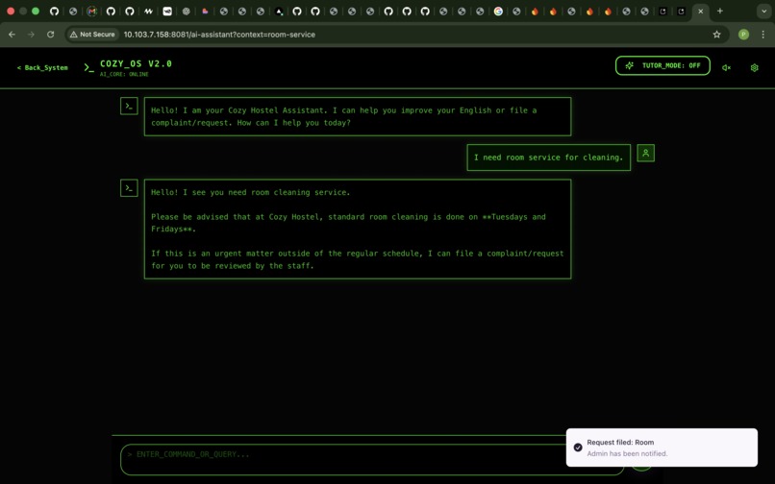Open settings with the gear icon

coord(754,67)
